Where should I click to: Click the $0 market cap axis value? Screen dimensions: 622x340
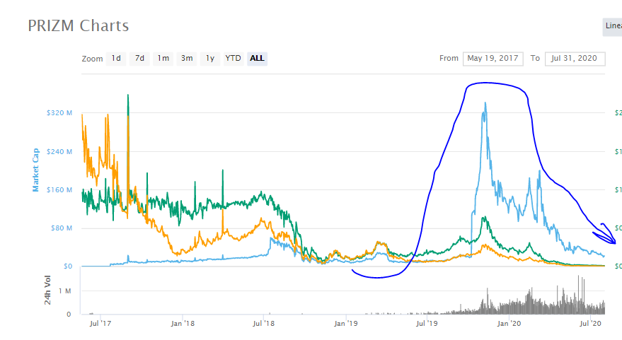click(x=68, y=266)
